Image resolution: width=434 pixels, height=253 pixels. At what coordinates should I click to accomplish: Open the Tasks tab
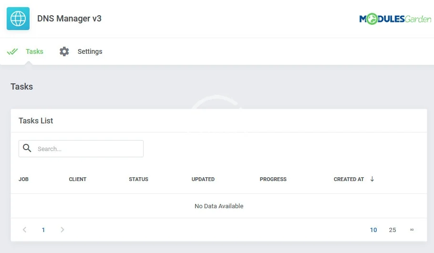pyautogui.click(x=34, y=51)
